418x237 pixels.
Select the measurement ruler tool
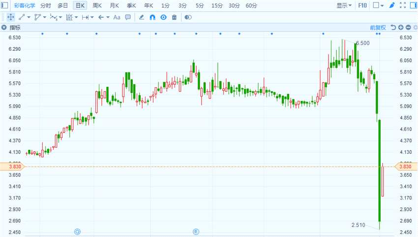pos(69,17)
